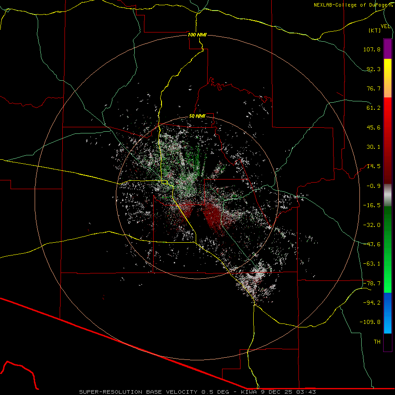The image size is (395, 395).
Task: Click the 61.2 velocity scale value
Action: point(373,108)
